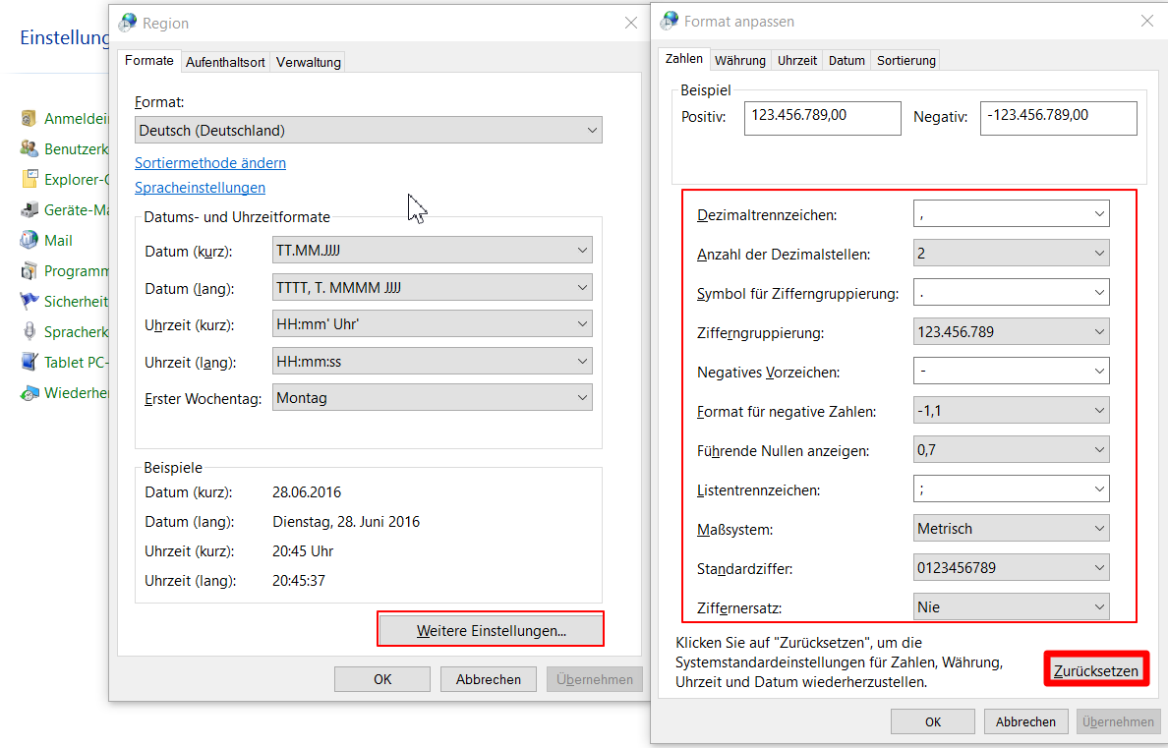Open the Uhrzeit (lang) dropdown
Image resolution: width=1168 pixels, height=748 pixels.
tap(432, 362)
